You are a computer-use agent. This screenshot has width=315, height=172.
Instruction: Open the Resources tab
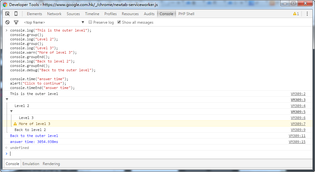pos(130,14)
